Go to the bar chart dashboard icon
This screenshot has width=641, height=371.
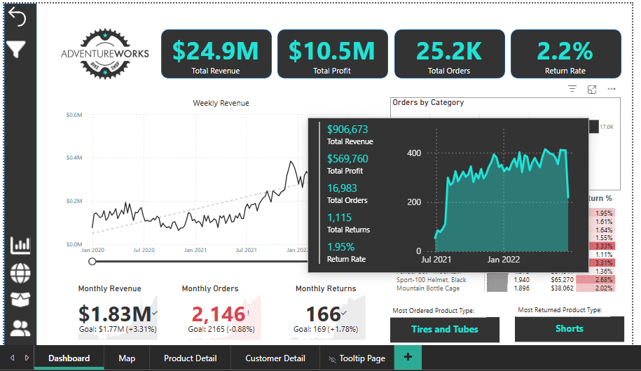20,245
